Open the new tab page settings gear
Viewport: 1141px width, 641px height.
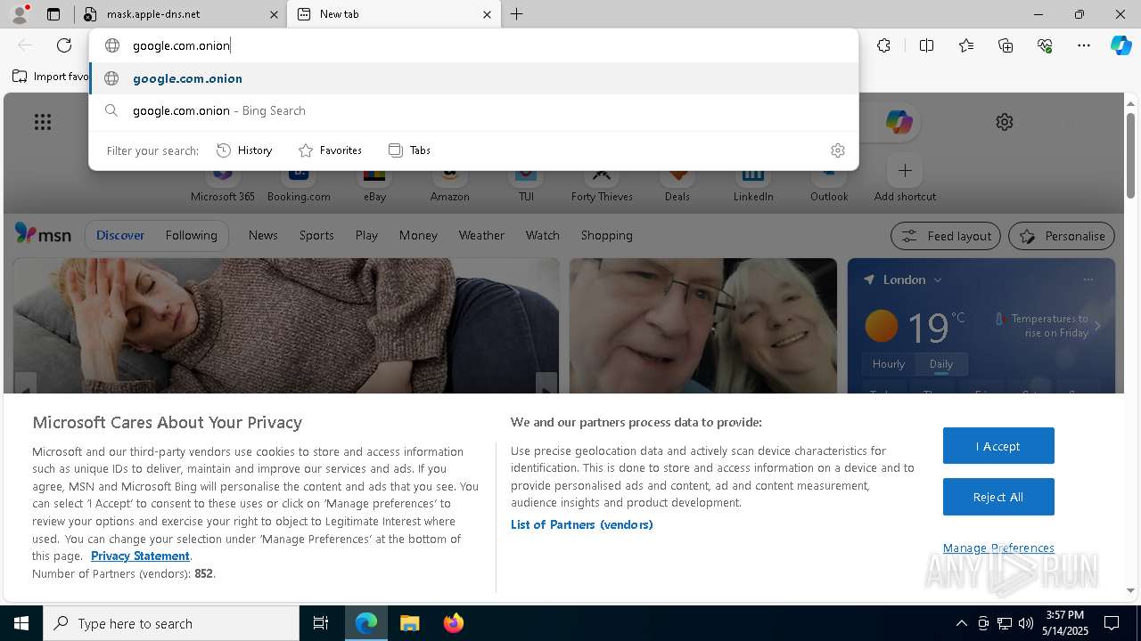coord(1005,122)
